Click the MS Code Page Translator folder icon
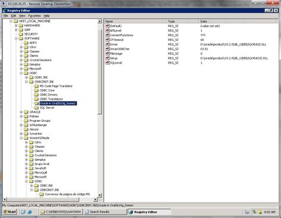 (36, 86)
